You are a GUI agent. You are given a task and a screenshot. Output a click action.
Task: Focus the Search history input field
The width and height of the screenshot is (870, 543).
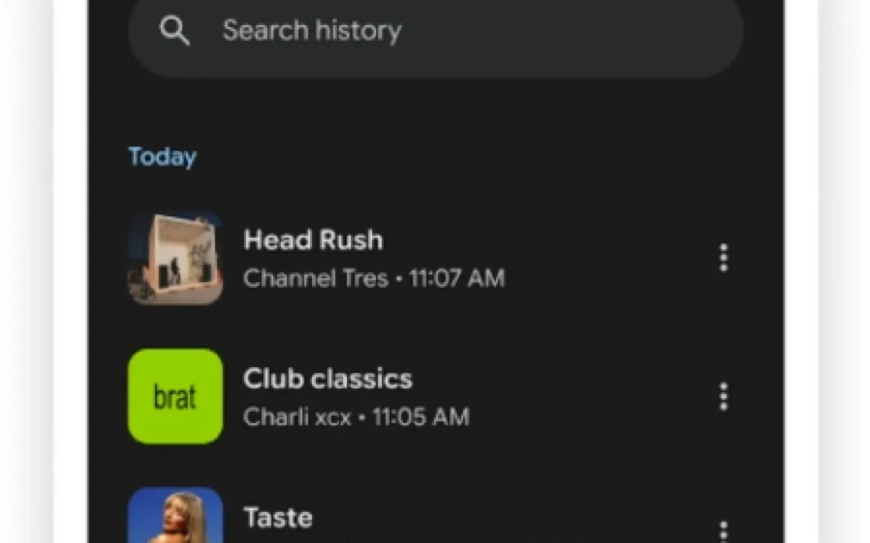click(436, 30)
